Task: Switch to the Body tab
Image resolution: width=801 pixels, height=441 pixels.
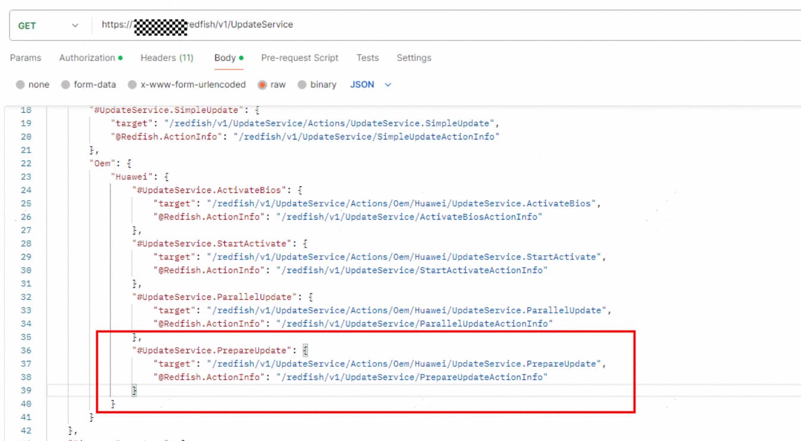Action: click(225, 58)
